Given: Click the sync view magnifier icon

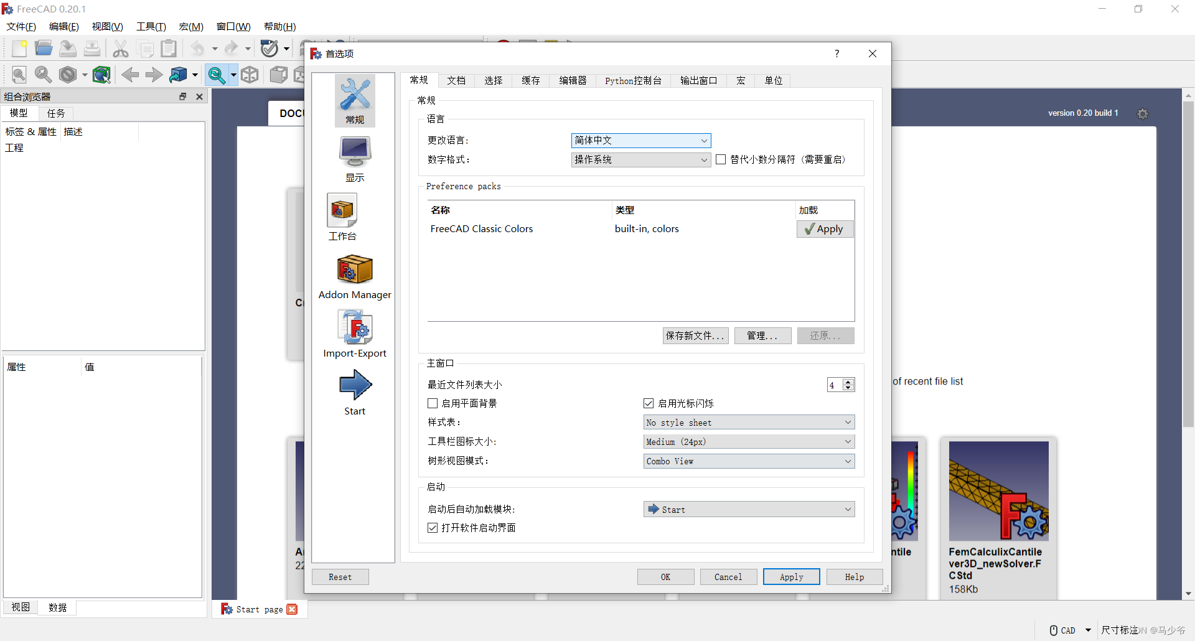Looking at the screenshot, I should click(217, 75).
